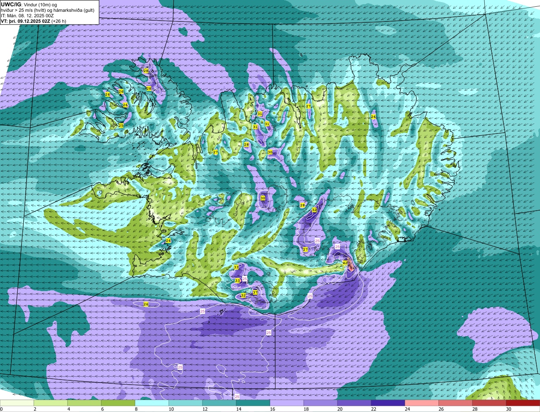Select the olive legend swatch between 6 and 8
Image resolution: width=540 pixels, height=412 pixels.
[x=118, y=403]
